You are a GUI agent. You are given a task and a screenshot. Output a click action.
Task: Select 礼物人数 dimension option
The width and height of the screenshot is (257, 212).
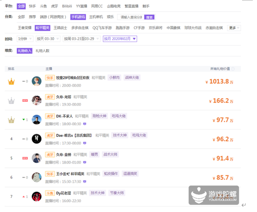[42, 51]
